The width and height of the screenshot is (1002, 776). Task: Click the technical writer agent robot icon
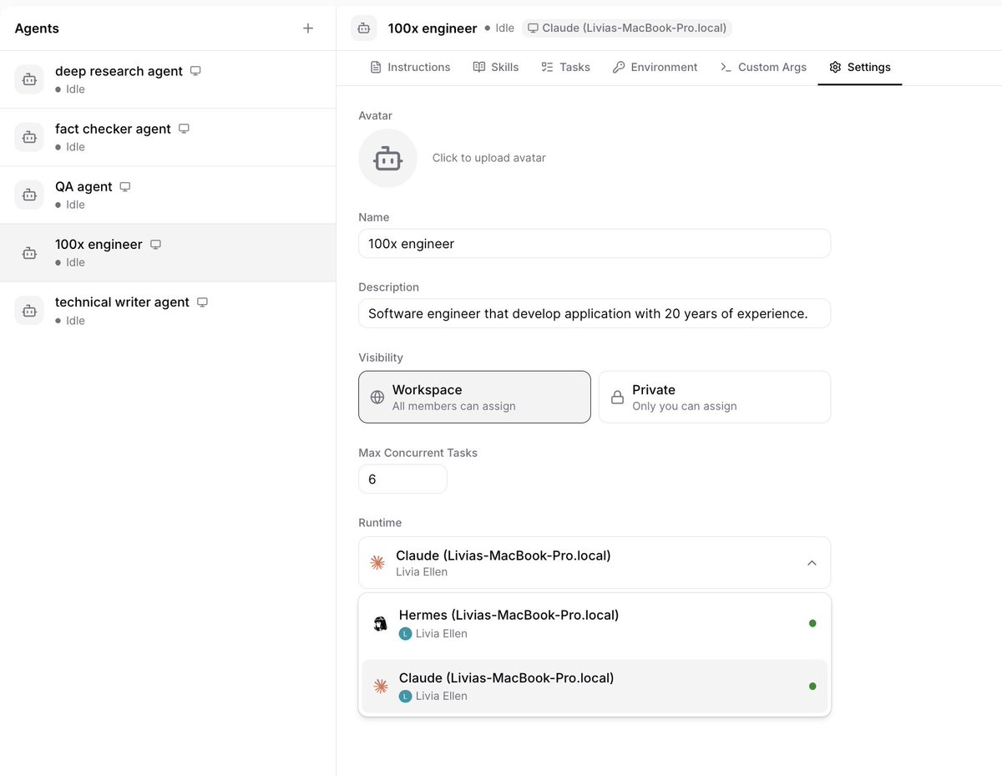(29, 311)
